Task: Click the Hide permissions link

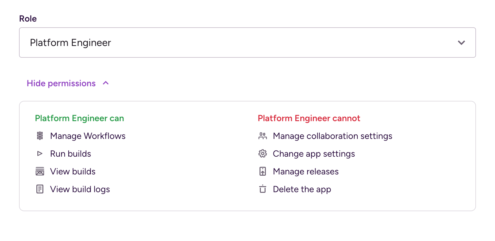Action: [61, 83]
